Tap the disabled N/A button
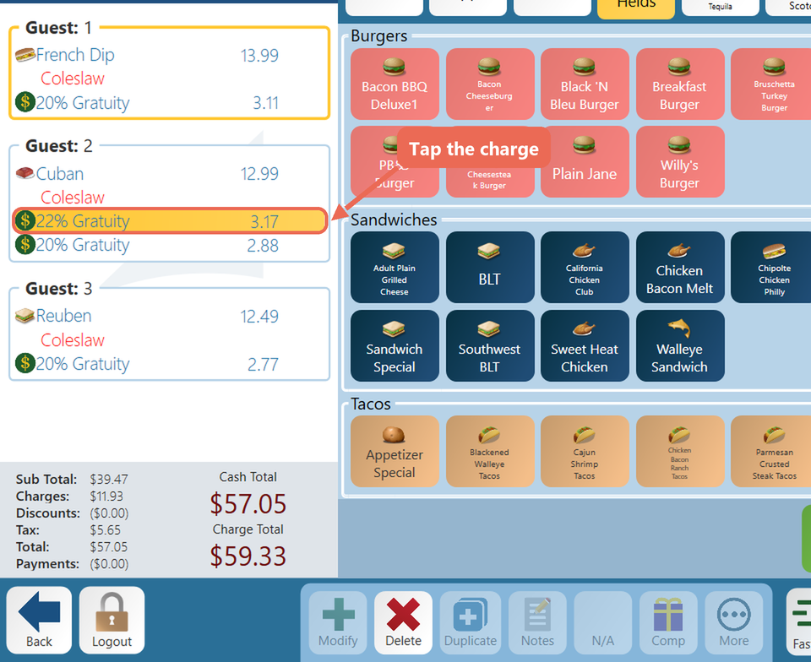 (603, 622)
